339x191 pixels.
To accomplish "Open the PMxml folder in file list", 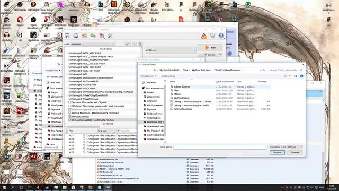I will [177, 94].
